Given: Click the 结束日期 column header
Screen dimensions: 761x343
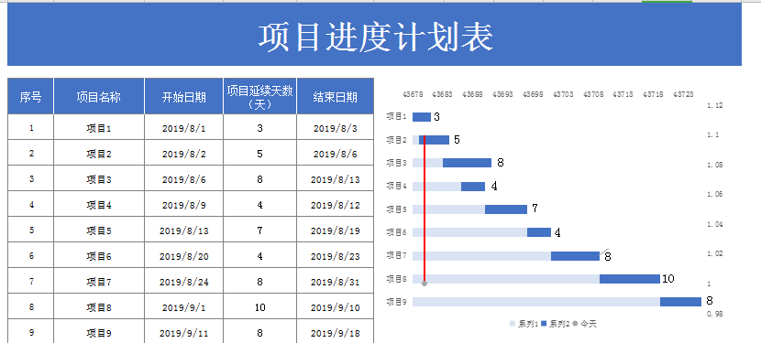Looking at the screenshot, I should pyautogui.click(x=336, y=96).
